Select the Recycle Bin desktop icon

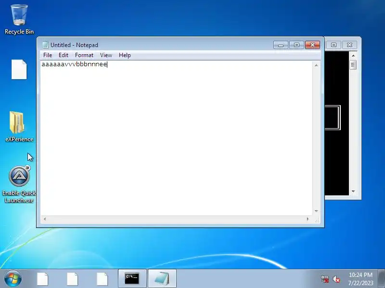(x=19, y=20)
